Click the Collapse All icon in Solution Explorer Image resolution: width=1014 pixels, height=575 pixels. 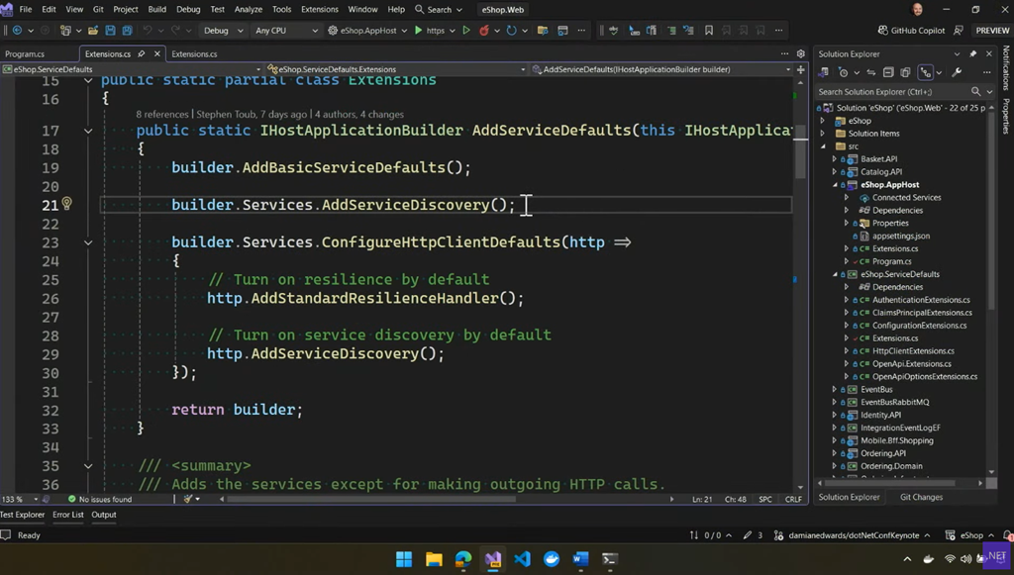tap(889, 72)
